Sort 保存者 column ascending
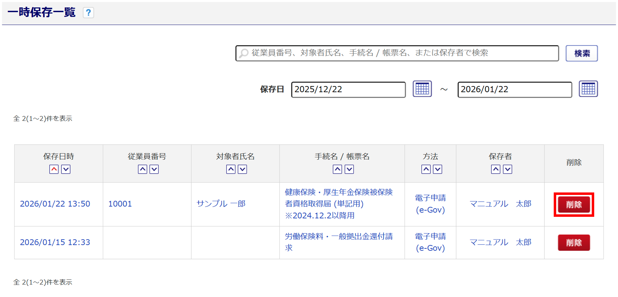618x297 pixels. click(x=495, y=169)
